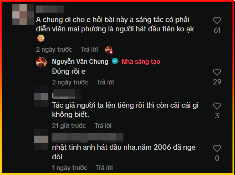Reply to Nguyễn Văn Chung's "Đúng rồi e"

click(x=105, y=82)
